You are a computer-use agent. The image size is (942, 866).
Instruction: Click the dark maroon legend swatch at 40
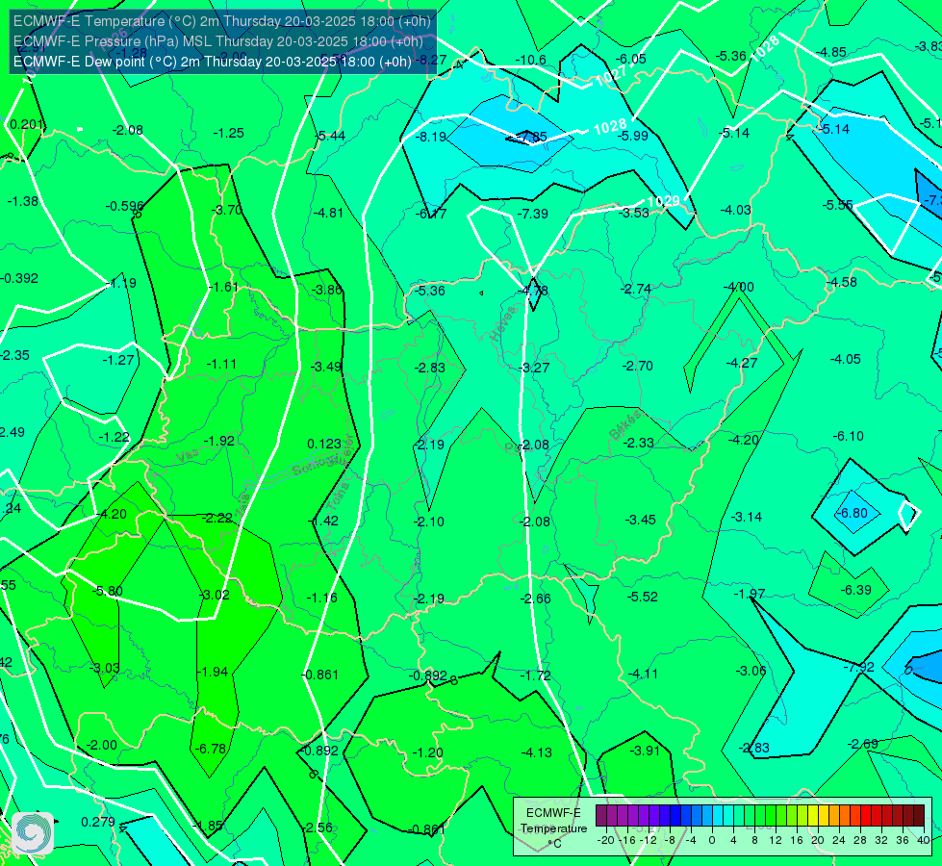click(919, 816)
